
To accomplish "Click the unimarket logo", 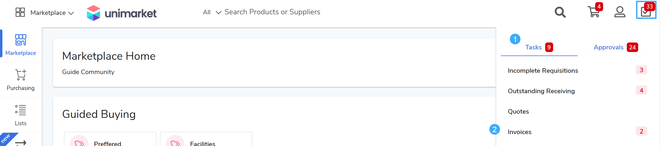I will point(122,13).
